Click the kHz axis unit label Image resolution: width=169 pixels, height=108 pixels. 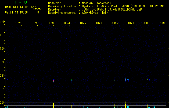[2, 22]
